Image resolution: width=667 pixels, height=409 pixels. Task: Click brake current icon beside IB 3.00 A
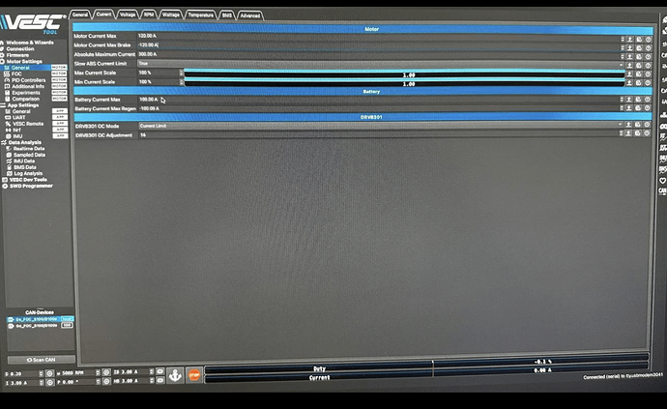[x=159, y=371]
